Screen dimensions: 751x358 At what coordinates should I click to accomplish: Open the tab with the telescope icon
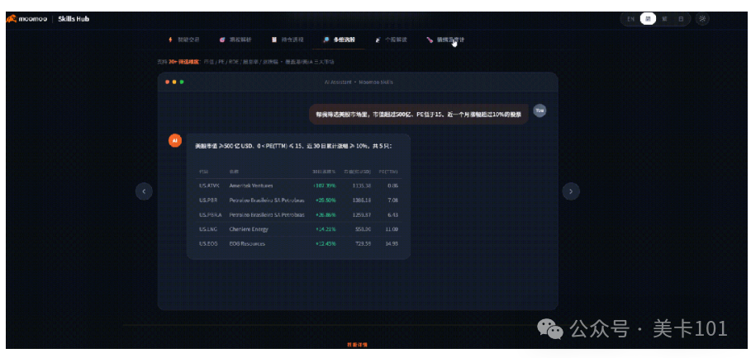[x=392, y=40]
